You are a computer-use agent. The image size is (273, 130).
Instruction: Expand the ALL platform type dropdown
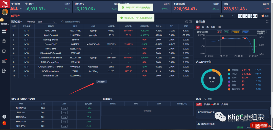[x=16, y=9]
